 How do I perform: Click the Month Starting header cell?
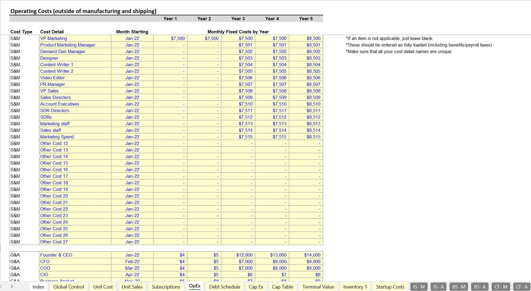pyautogui.click(x=132, y=32)
